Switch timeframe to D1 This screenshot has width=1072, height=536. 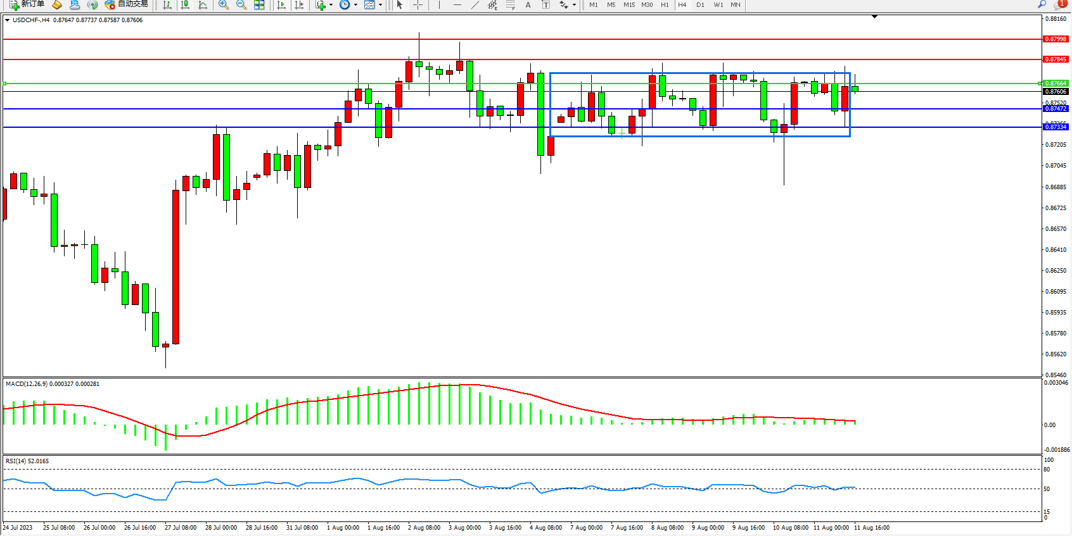(700, 5)
